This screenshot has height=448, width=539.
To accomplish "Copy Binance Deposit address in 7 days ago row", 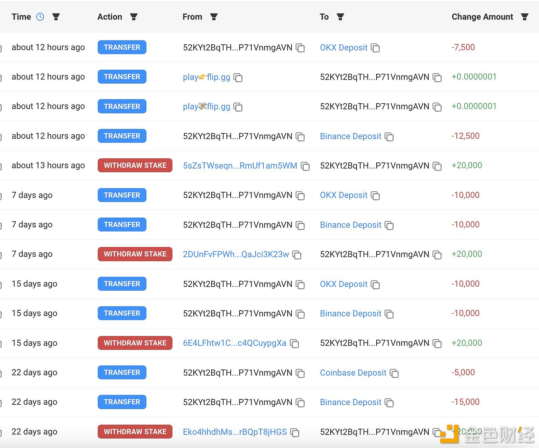I will click(x=389, y=225).
